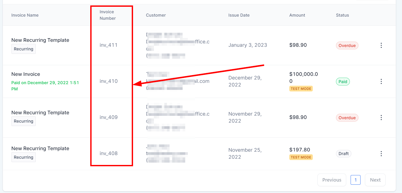Click the Overdue status badge for inv_411
This screenshot has height=193, width=402.
coord(347,46)
